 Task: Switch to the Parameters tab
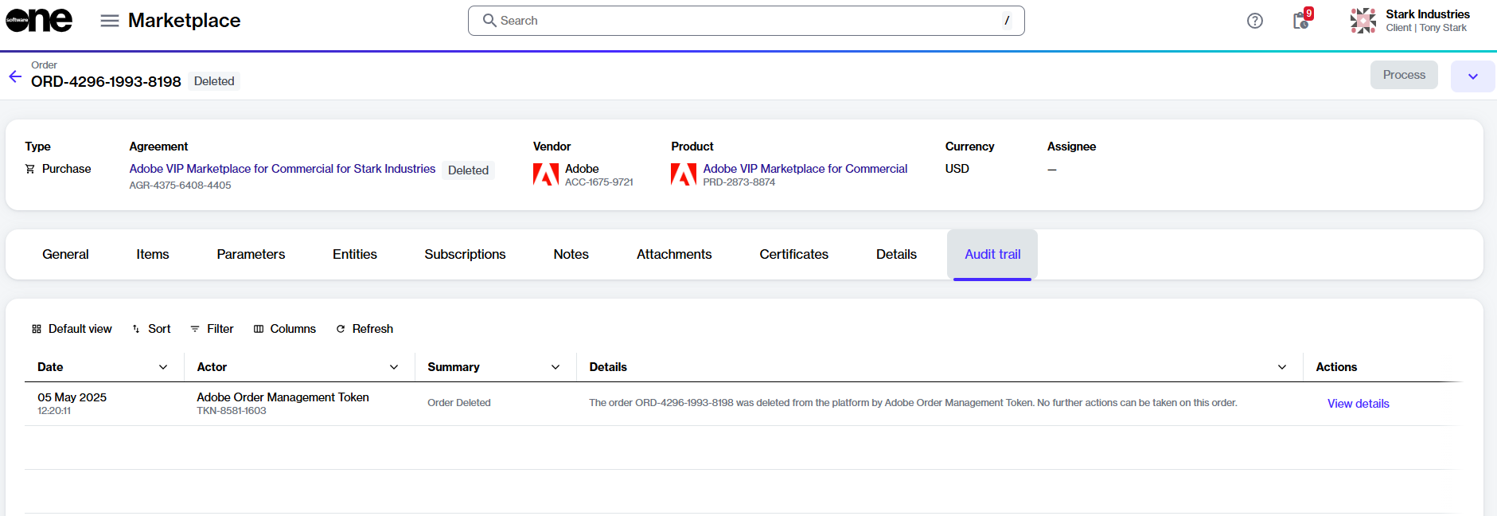251,254
